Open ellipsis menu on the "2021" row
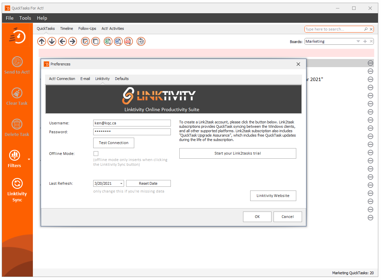This screenshot has height=280, width=381. [370, 79]
